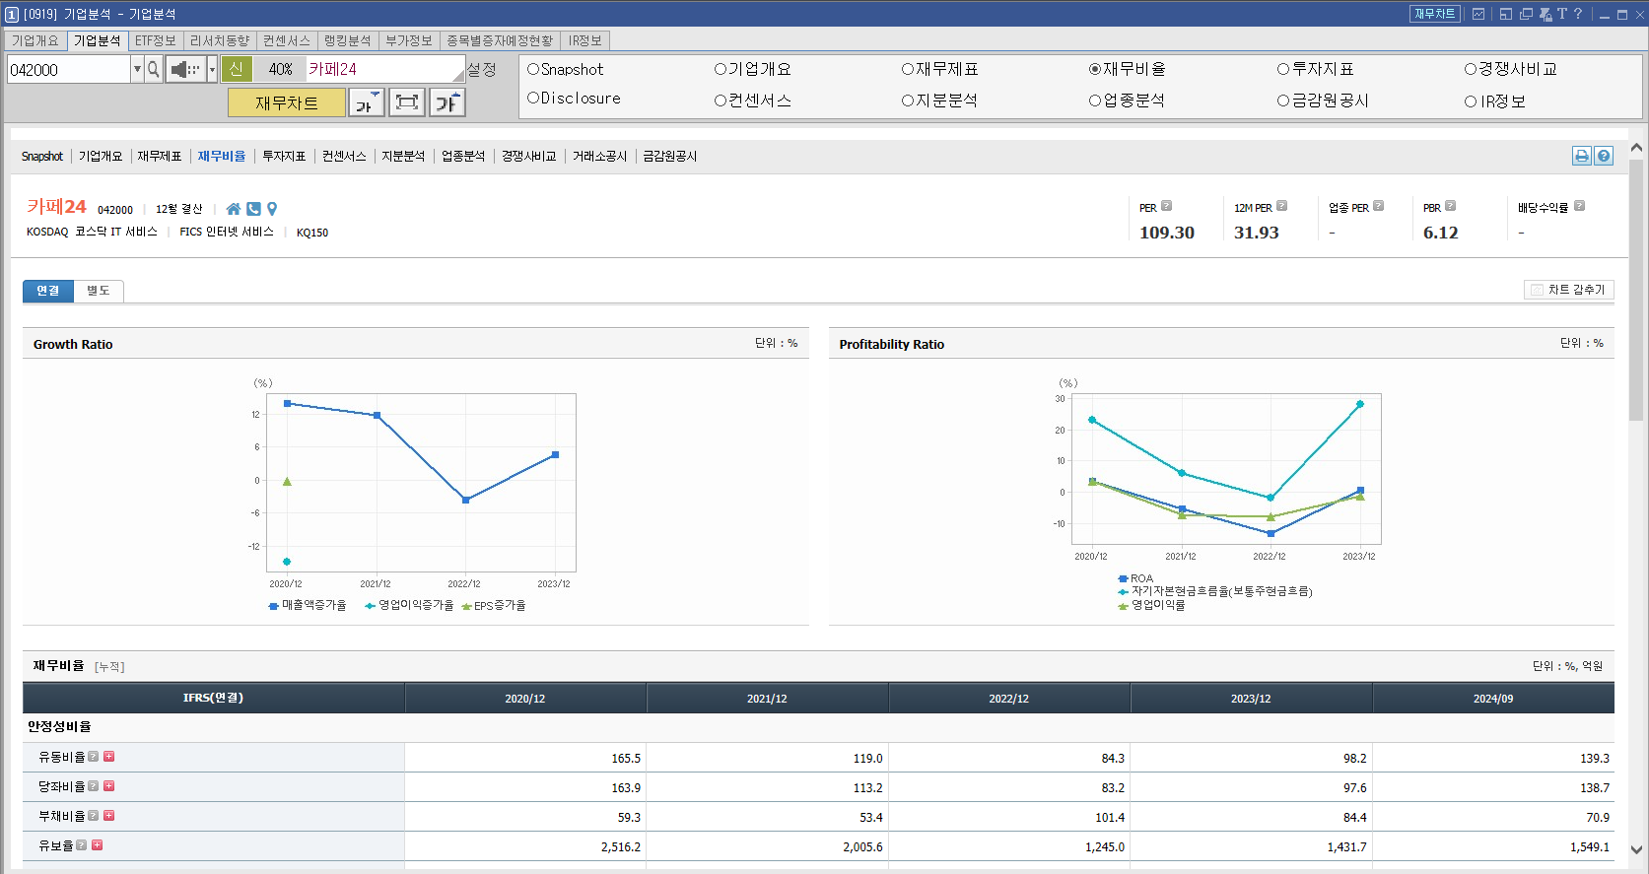The image size is (1649, 874).
Task: Select the 지분분석 radio button
Action: click(908, 101)
